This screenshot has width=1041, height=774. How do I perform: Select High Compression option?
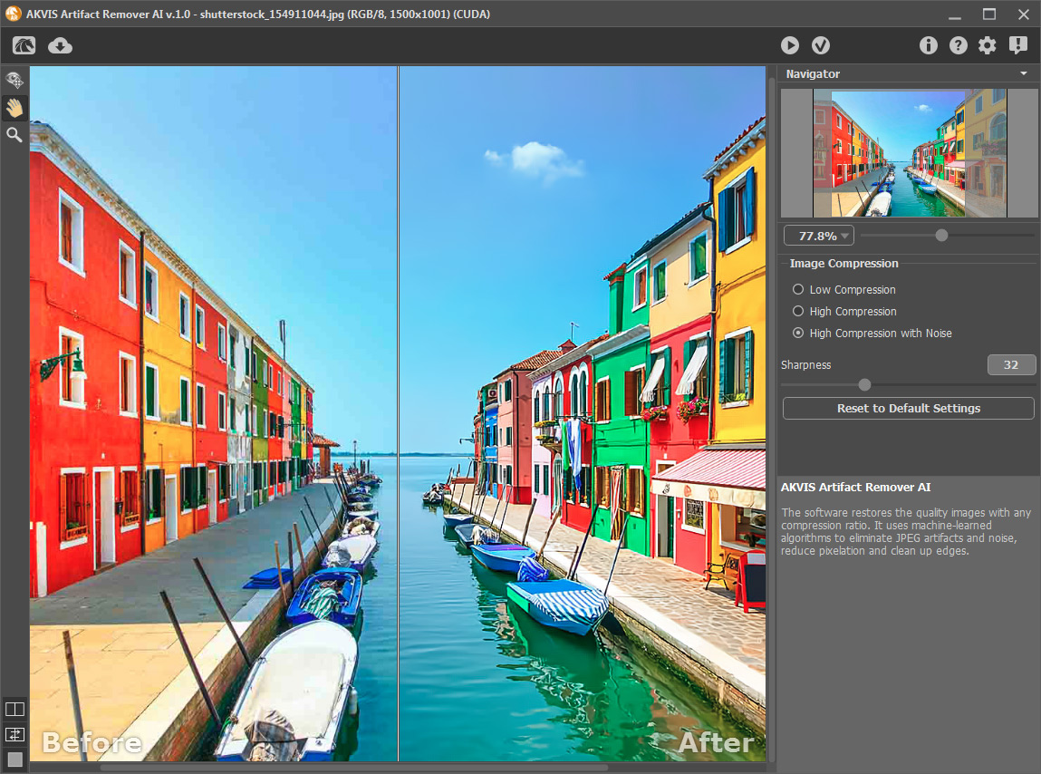(798, 312)
